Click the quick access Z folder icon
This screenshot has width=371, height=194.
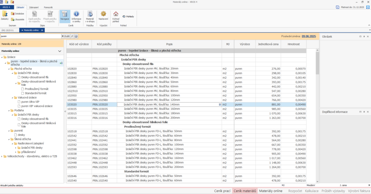7,2
